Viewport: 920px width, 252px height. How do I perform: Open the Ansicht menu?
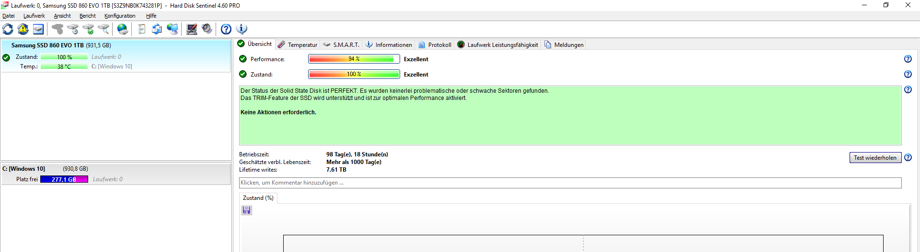62,16
